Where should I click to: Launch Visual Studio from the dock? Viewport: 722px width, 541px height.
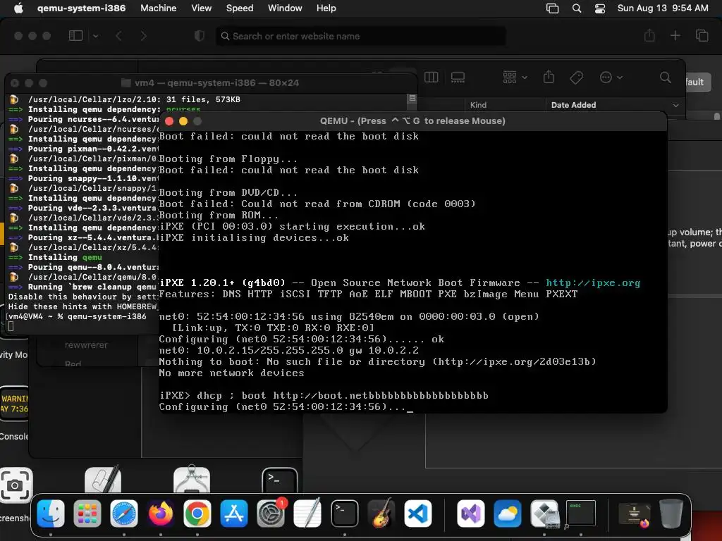click(x=470, y=514)
